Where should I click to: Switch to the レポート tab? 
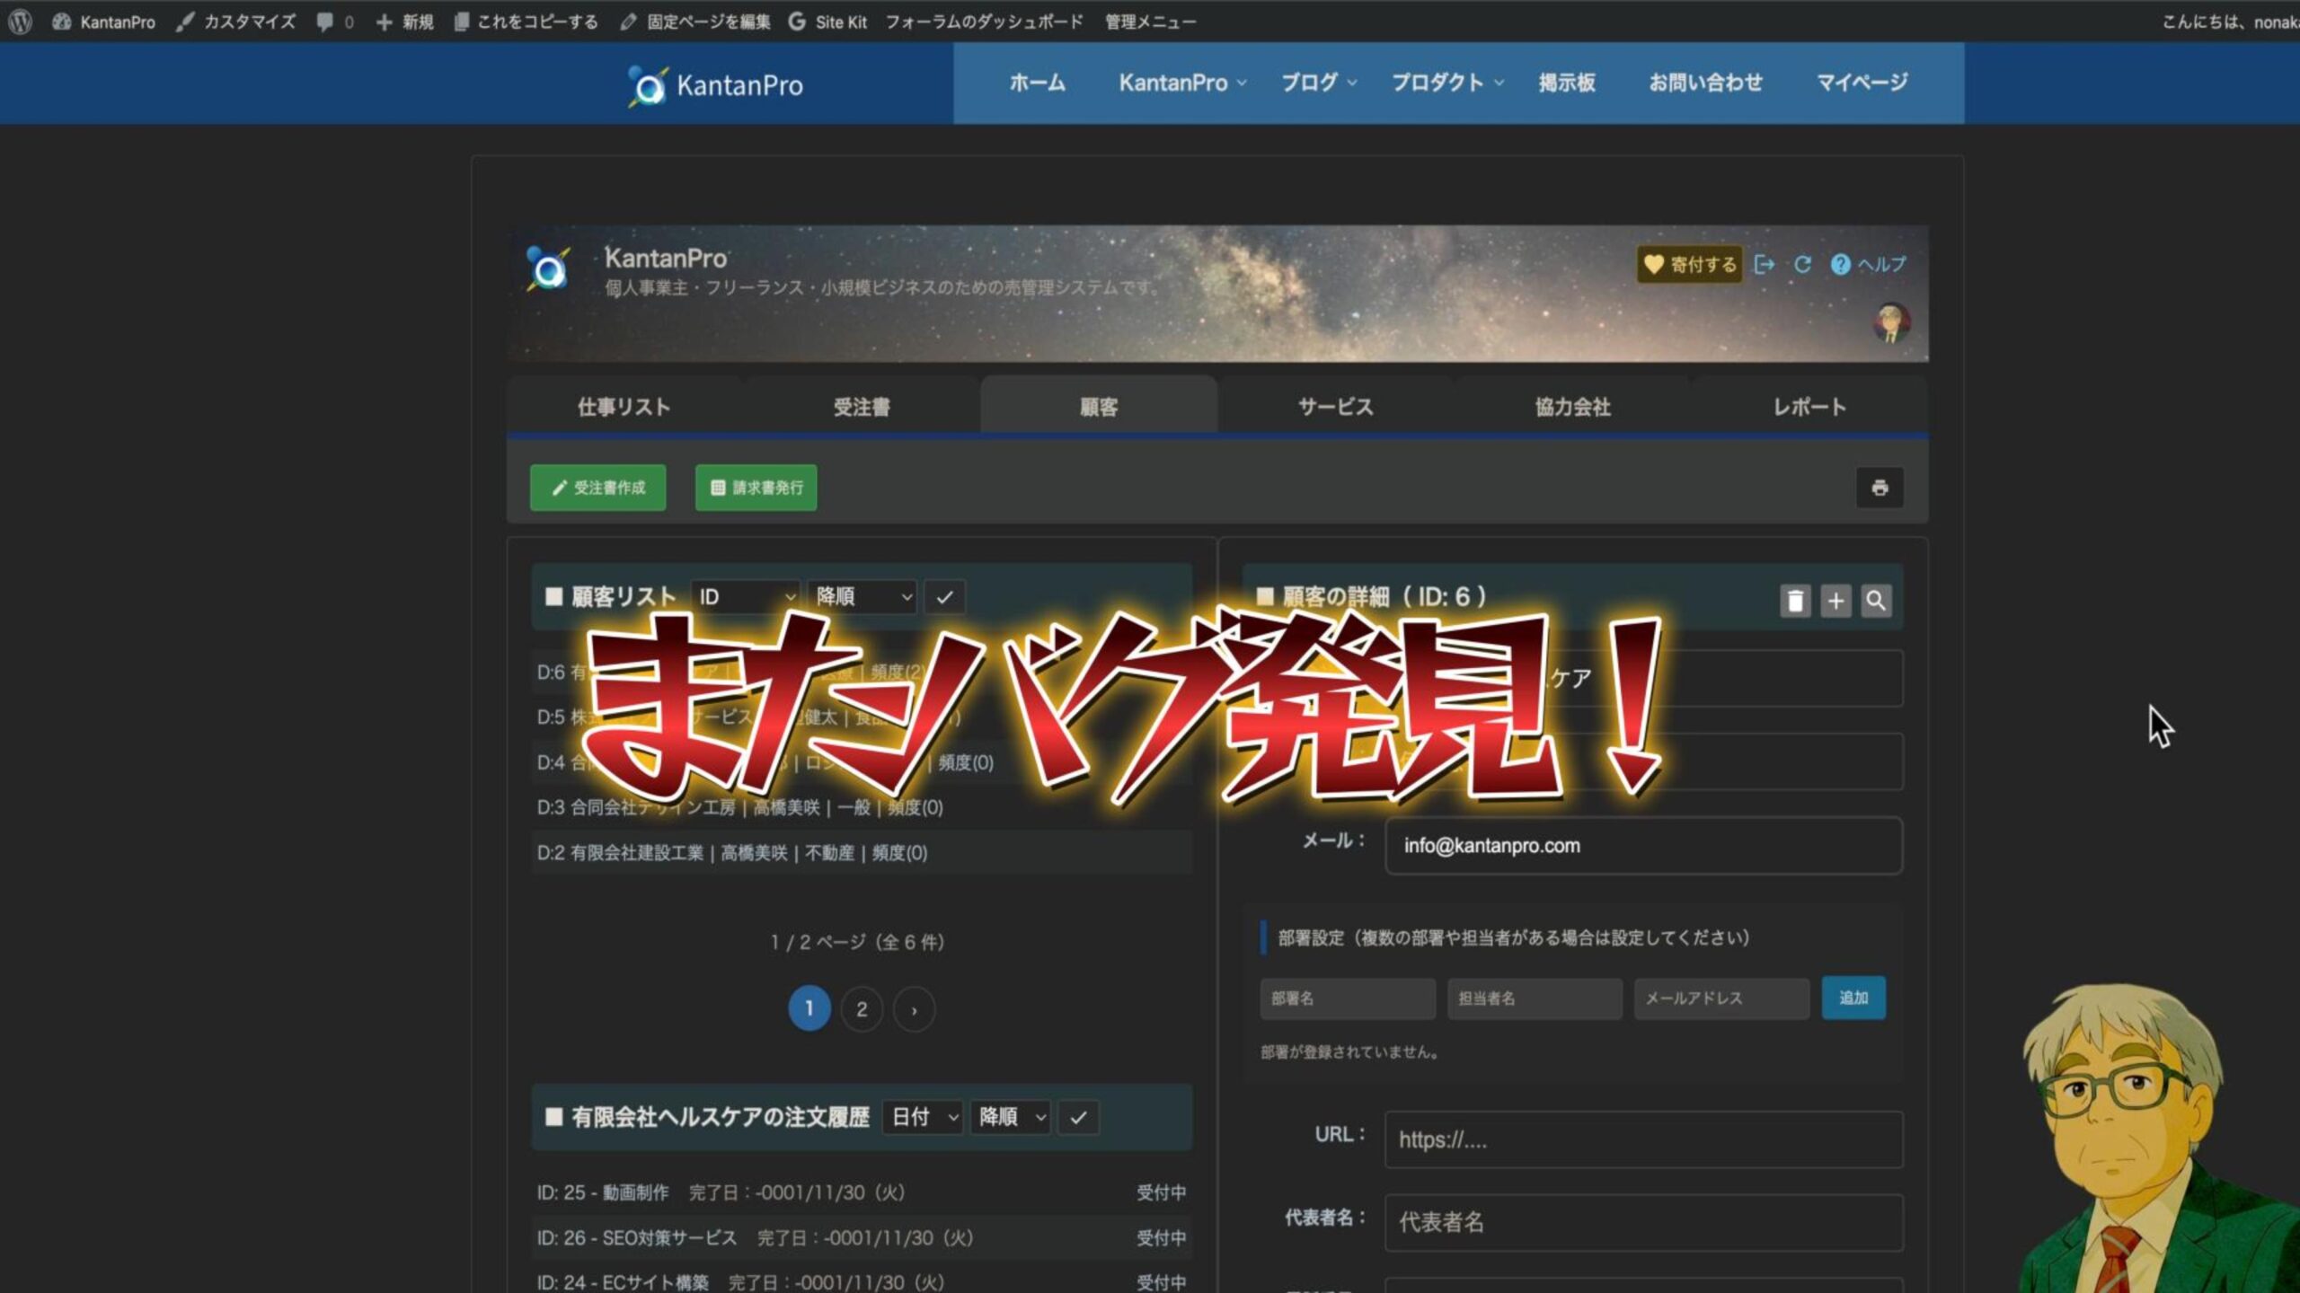click(x=1809, y=407)
